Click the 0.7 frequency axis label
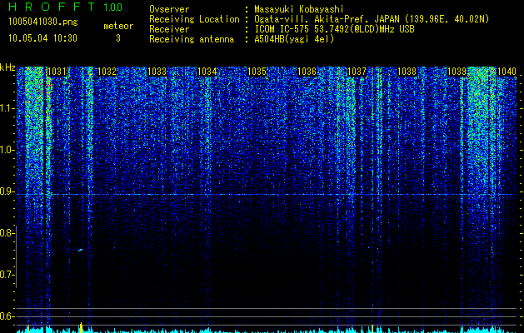The image size is (524, 333). 7,275
